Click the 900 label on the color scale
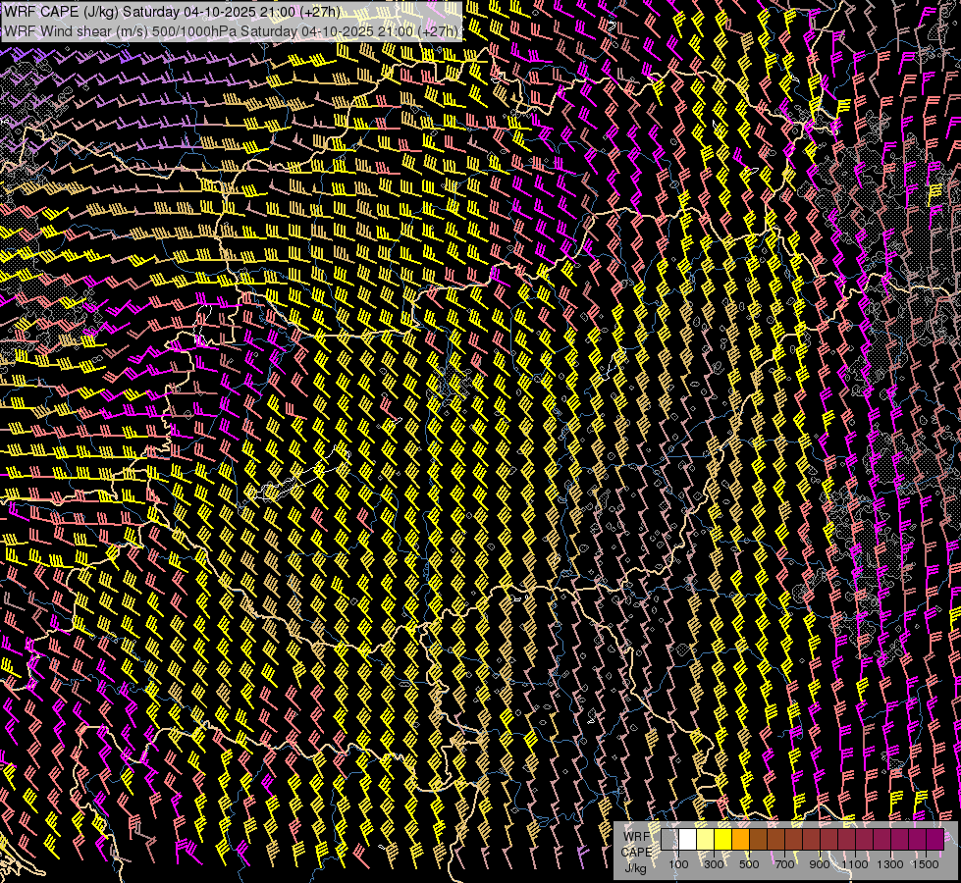The image size is (961, 883). click(820, 864)
